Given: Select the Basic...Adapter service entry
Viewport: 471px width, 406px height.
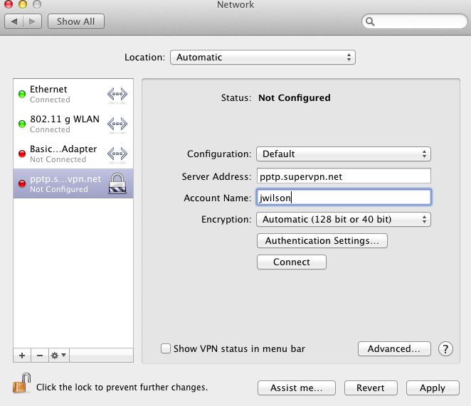Looking at the screenshot, I should pyautogui.click(x=73, y=154).
